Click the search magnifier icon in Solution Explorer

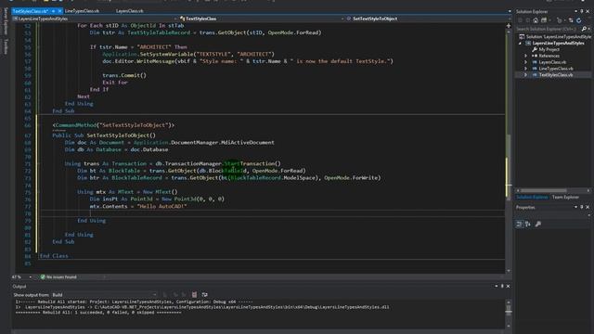[x=584, y=29]
